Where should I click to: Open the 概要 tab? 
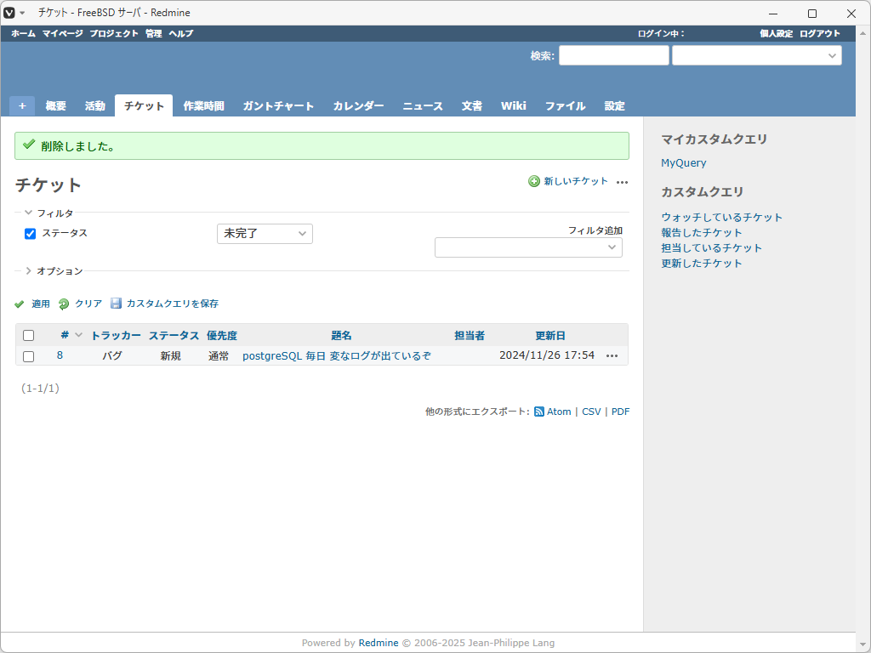(55, 105)
